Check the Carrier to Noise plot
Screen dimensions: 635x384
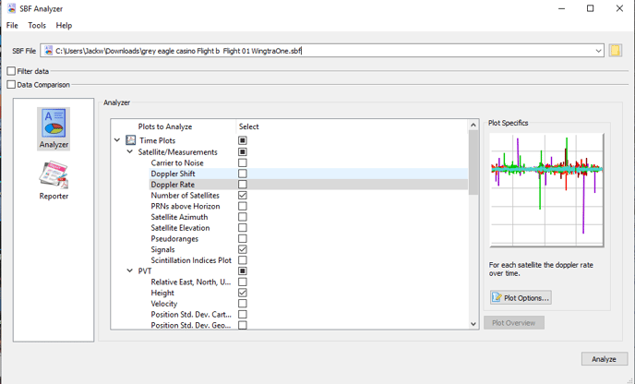(243, 163)
